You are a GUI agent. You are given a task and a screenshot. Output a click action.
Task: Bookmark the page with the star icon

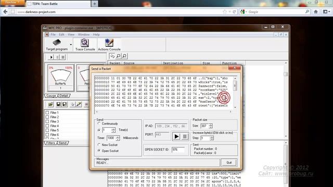tap(225, 12)
